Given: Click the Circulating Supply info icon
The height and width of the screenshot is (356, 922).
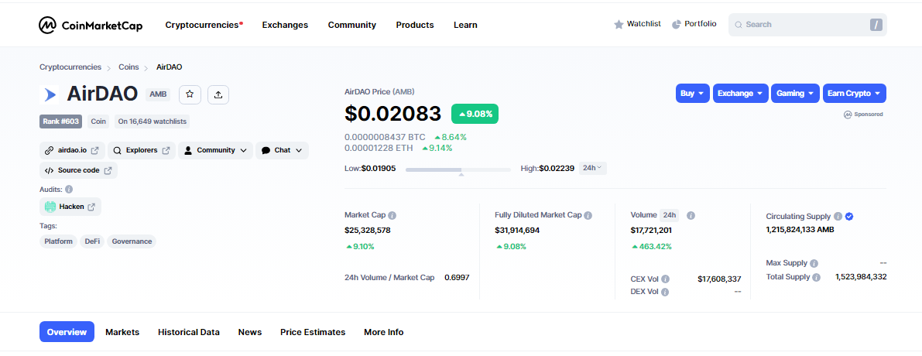Looking at the screenshot, I should click(838, 216).
